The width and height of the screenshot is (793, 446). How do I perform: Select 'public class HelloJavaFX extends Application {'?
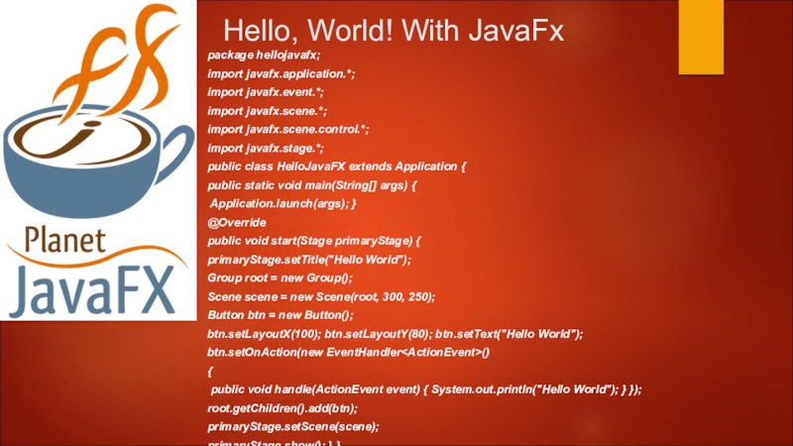[x=337, y=167]
